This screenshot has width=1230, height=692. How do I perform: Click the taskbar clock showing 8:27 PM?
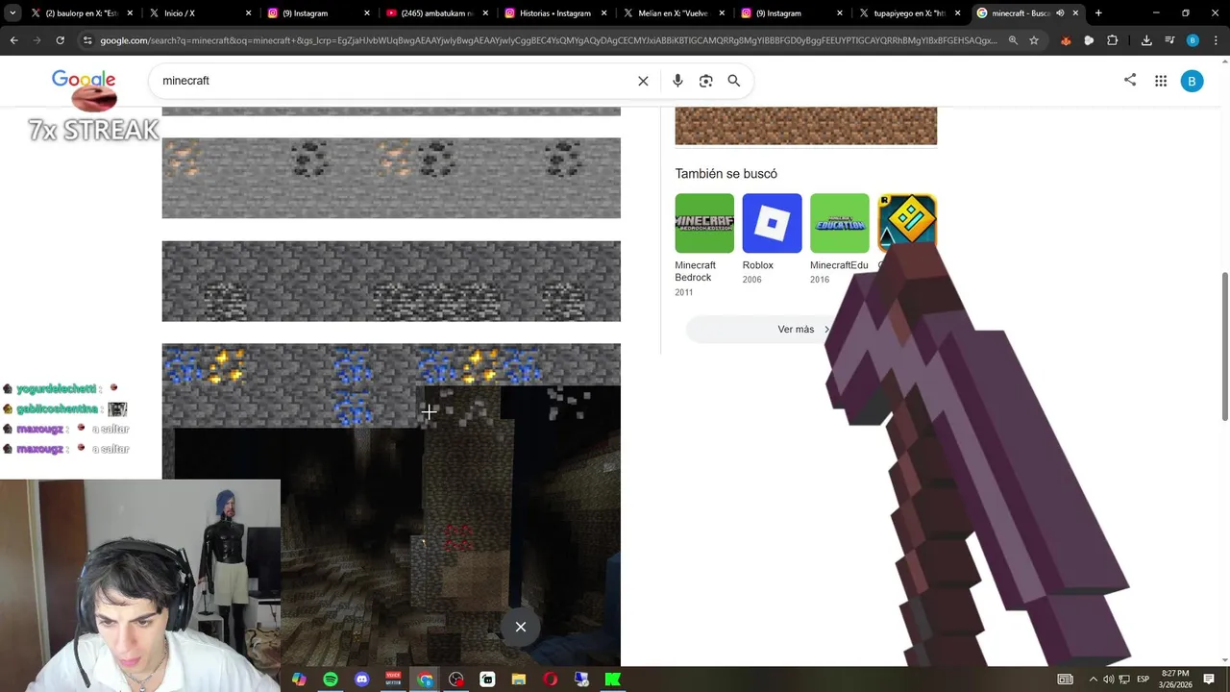coord(1175,680)
